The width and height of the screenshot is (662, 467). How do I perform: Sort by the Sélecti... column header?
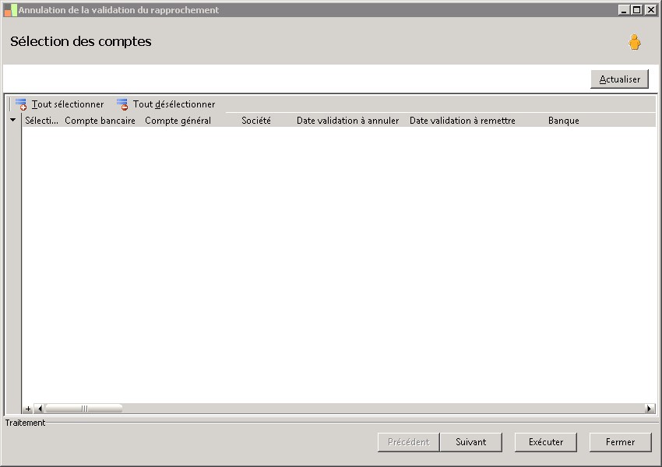(41, 121)
